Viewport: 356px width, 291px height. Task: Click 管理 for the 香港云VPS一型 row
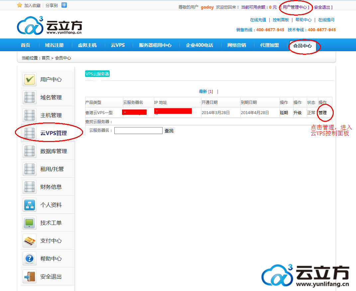click(322, 112)
